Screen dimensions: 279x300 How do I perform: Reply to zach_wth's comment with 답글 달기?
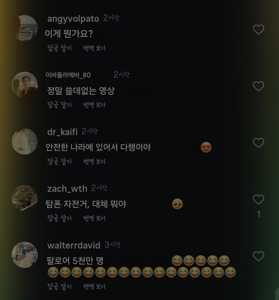[59, 218]
